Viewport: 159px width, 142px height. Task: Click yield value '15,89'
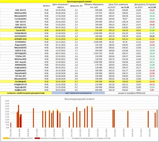(x=152, y=30)
